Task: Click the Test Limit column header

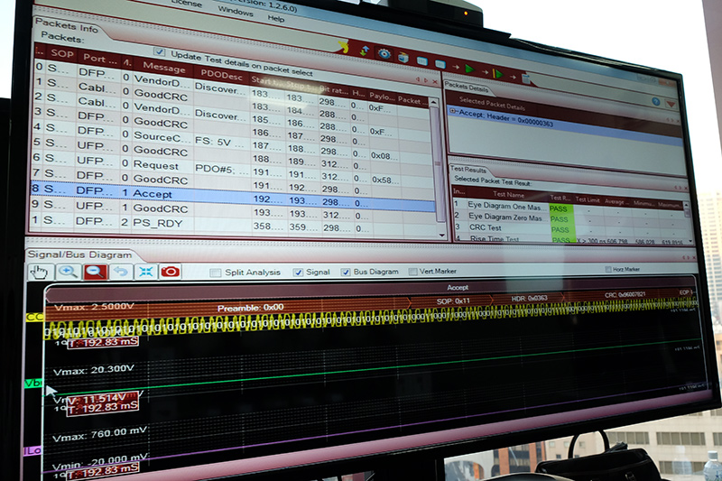Action: click(588, 199)
